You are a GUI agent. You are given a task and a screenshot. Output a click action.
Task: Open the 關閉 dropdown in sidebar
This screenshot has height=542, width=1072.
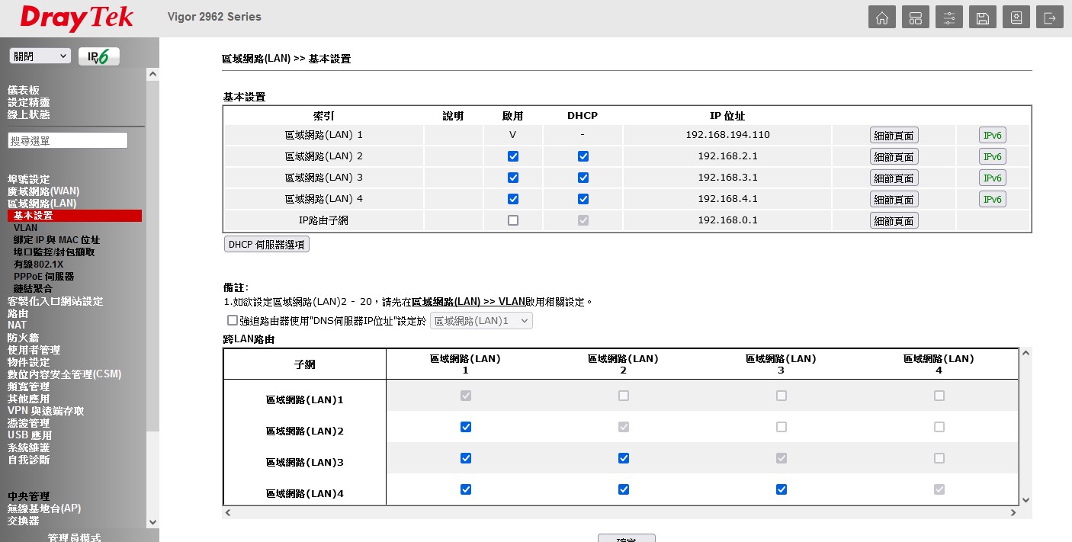tap(40, 56)
